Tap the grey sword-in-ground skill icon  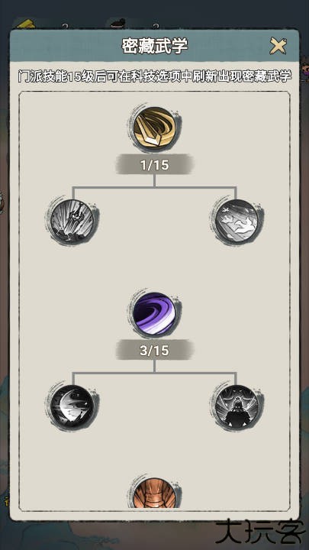click(x=72, y=221)
